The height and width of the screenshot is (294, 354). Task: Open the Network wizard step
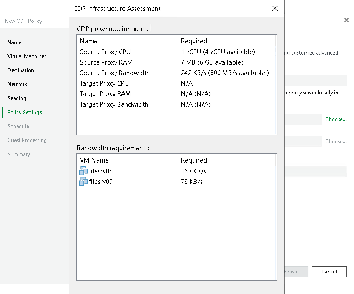click(x=17, y=84)
